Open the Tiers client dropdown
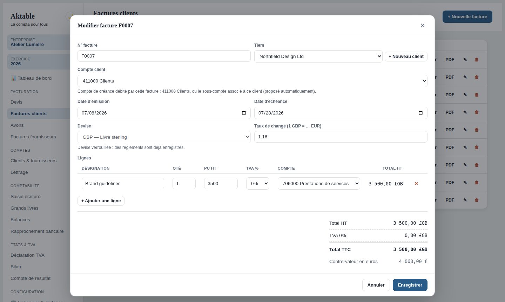Viewport: 505px width, 302px height. [318, 56]
